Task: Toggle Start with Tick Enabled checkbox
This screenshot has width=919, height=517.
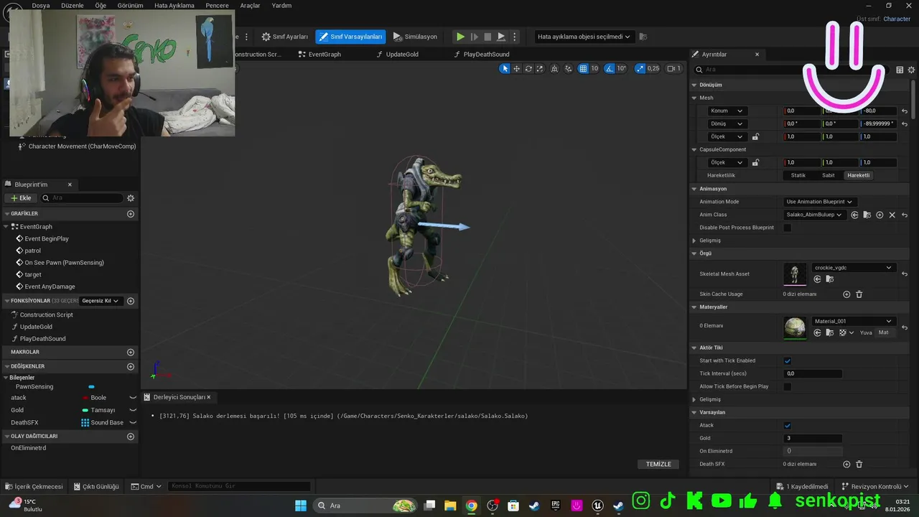Action: (x=788, y=360)
